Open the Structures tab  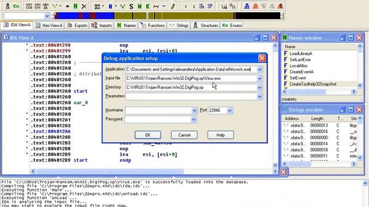(206, 25)
